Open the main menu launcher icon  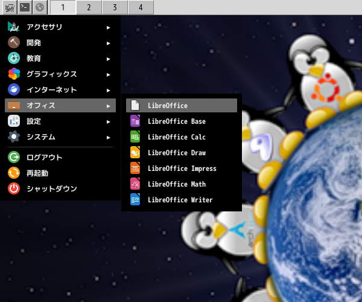pyautogui.click(x=10, y=7)
